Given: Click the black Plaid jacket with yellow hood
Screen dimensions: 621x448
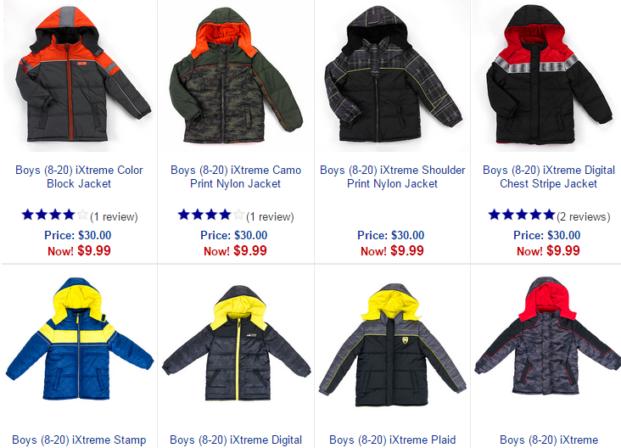Looking at the screenshot, I should pos(393,345).
